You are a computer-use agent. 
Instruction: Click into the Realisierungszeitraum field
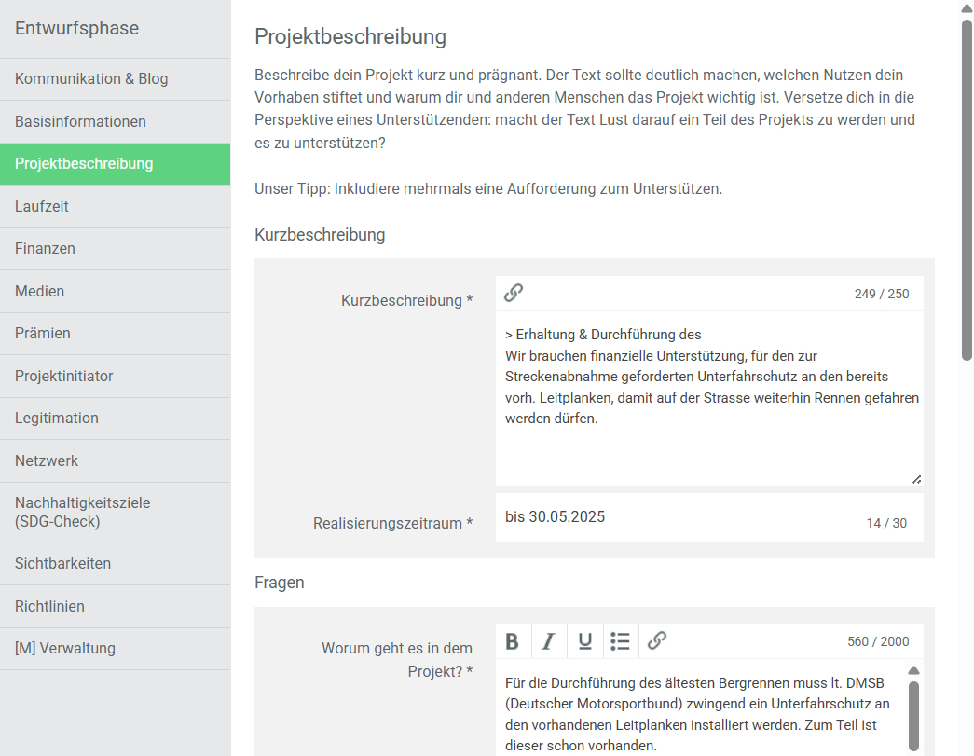click(680, 517)
